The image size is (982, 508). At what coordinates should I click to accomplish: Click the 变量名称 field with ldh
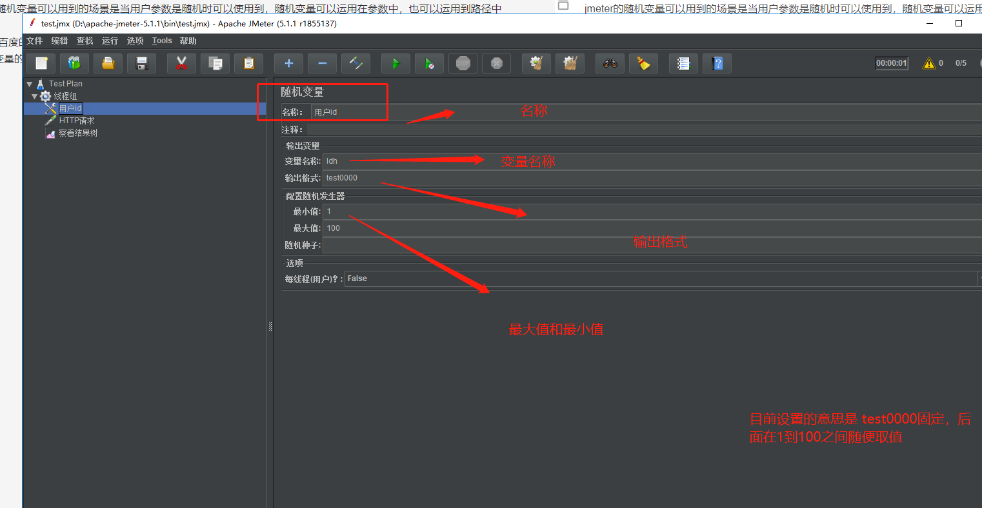pos(652,161)
